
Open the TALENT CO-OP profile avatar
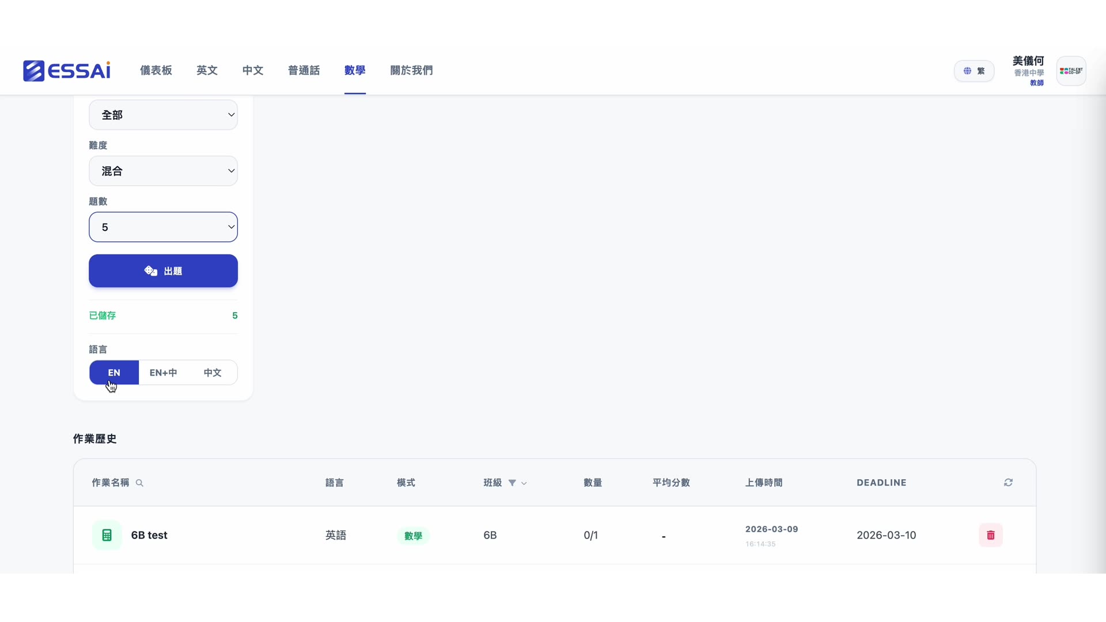(1071, 70)
